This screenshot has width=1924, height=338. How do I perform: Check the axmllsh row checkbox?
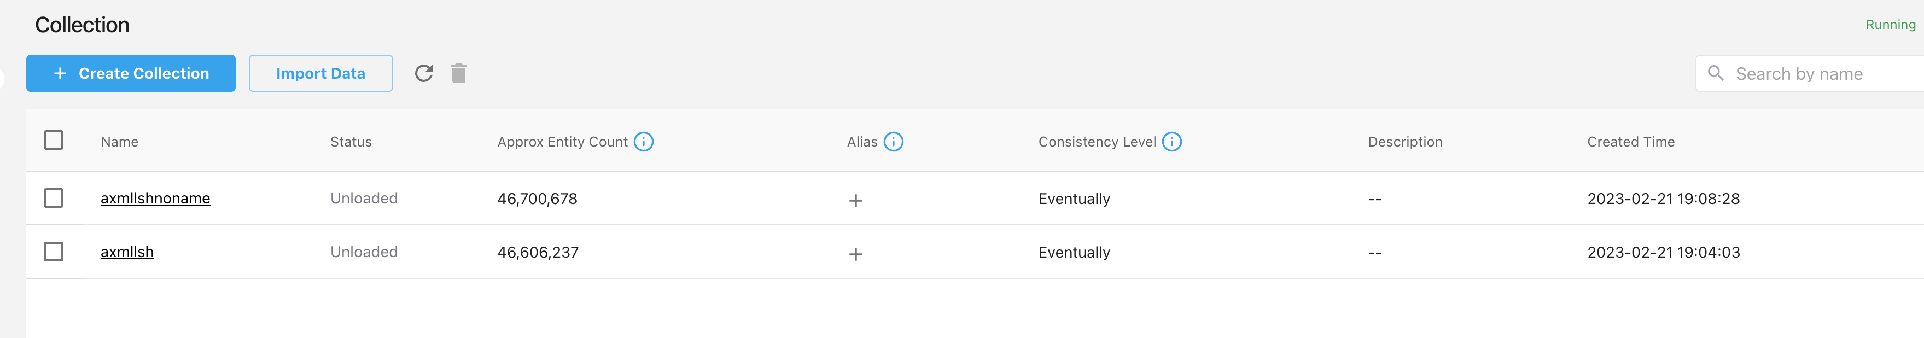(53, 252)
